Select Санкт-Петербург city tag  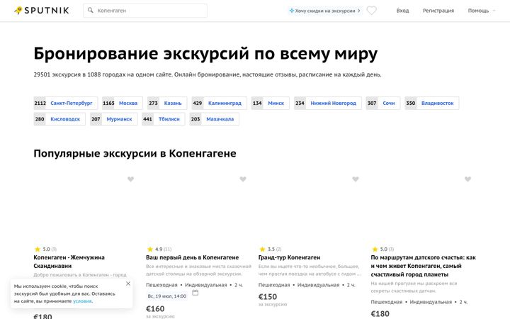click(65, 103)
